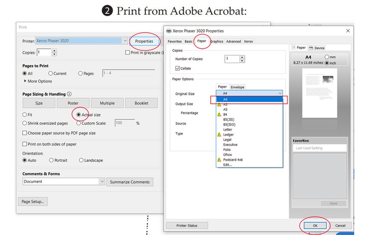Select the Actual size radio button
This screenshot has width=372, height=235.
click(79, 115)
